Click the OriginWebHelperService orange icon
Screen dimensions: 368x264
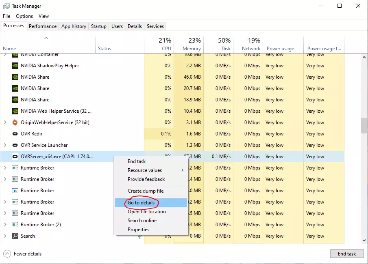click(x=15, y=122)
